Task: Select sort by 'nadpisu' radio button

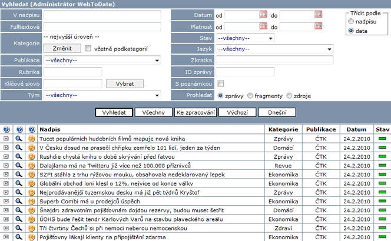Action: [x=351, y=21]
